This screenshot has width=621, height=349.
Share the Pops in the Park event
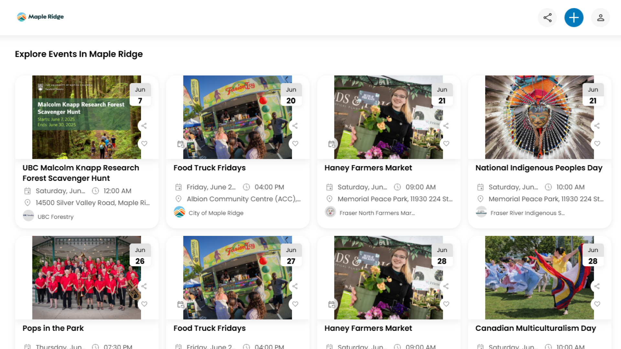(144, 286)
